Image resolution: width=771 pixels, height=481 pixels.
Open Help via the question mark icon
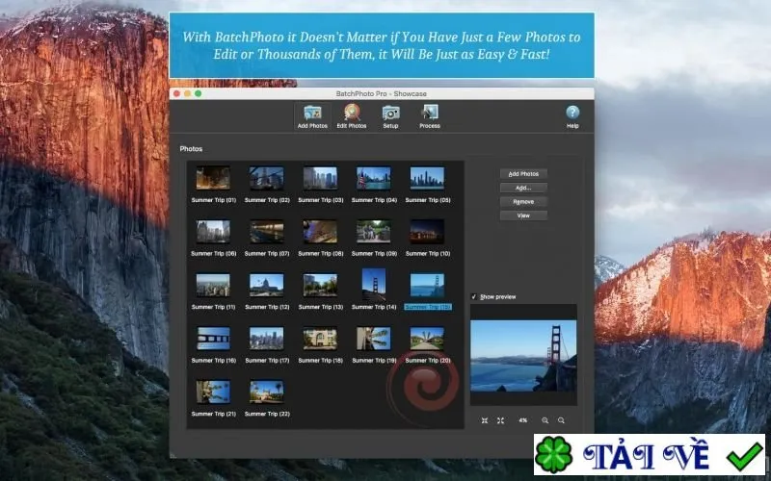coord(572,116)
